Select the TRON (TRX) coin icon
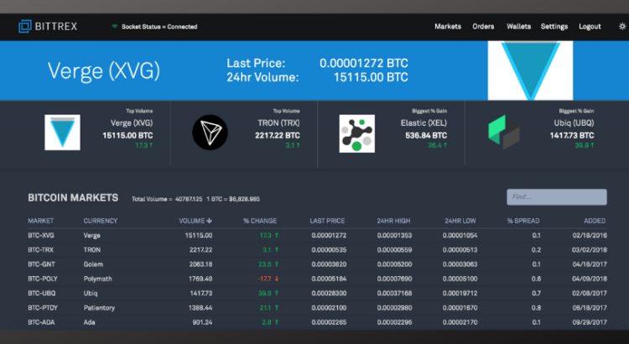This screenshot has height=344, width=629. coord(210,133)
